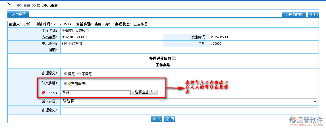Screen dimensions: 326x129
Task: Open the 常用评语 dropdown list
Action: (189, 102)
